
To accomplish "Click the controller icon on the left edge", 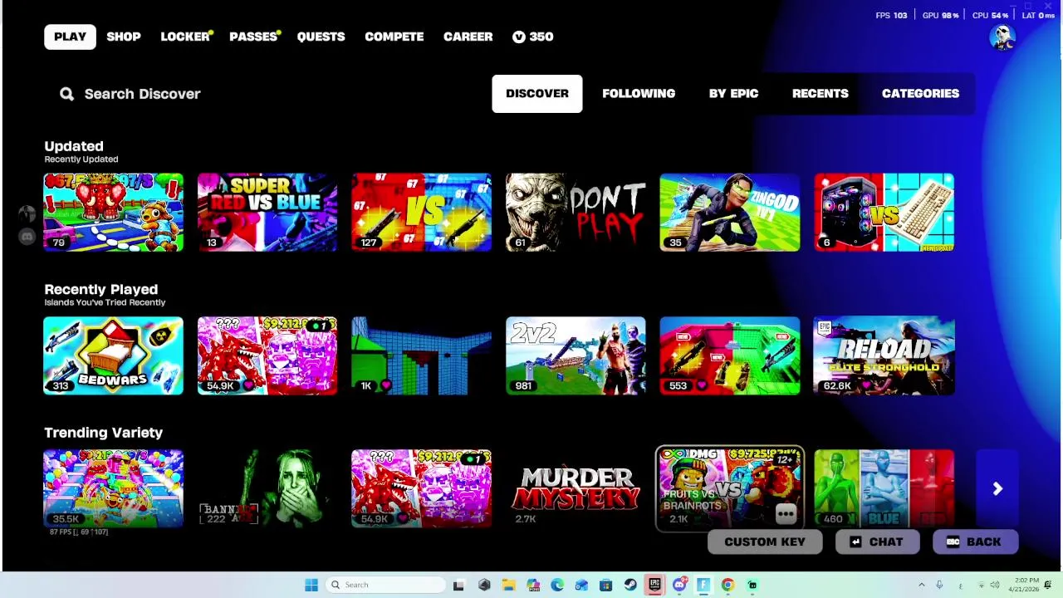I will pos(27,237).
